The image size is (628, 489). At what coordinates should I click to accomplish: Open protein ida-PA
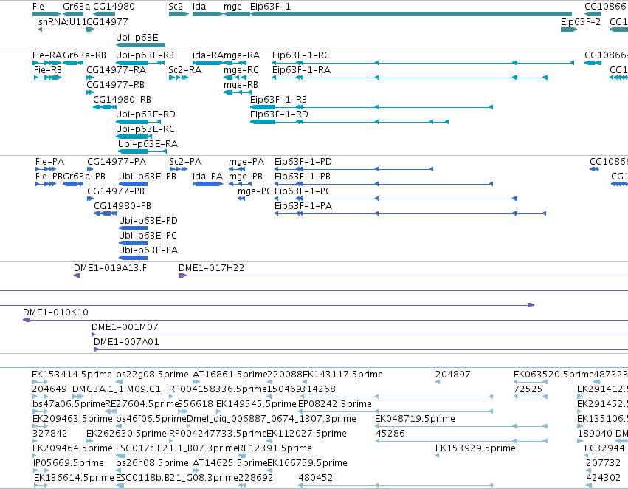pos(207,184)
